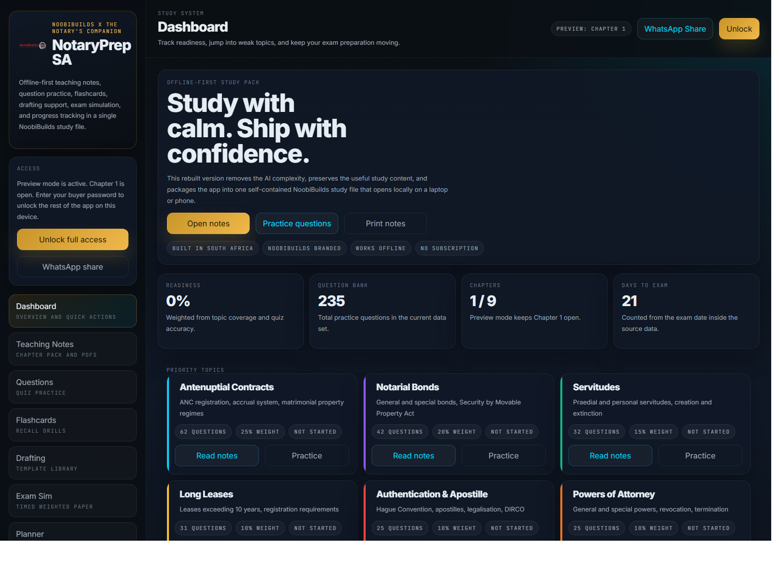Click the Long Leases topic title

[206, 494]
